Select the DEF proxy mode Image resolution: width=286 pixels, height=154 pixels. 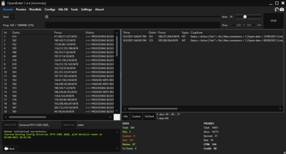coord(234,25)
